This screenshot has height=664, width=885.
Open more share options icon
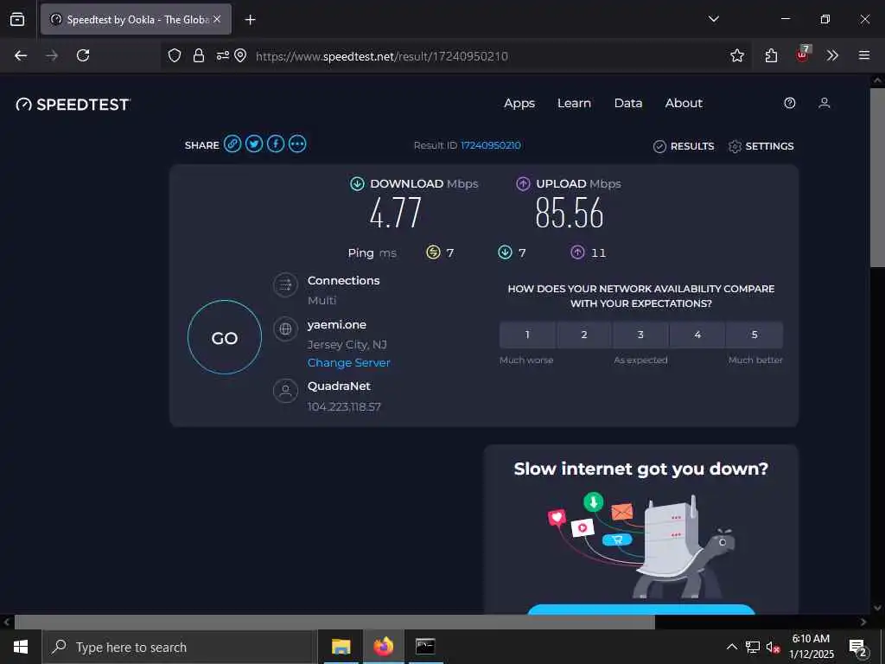(297, 144)
